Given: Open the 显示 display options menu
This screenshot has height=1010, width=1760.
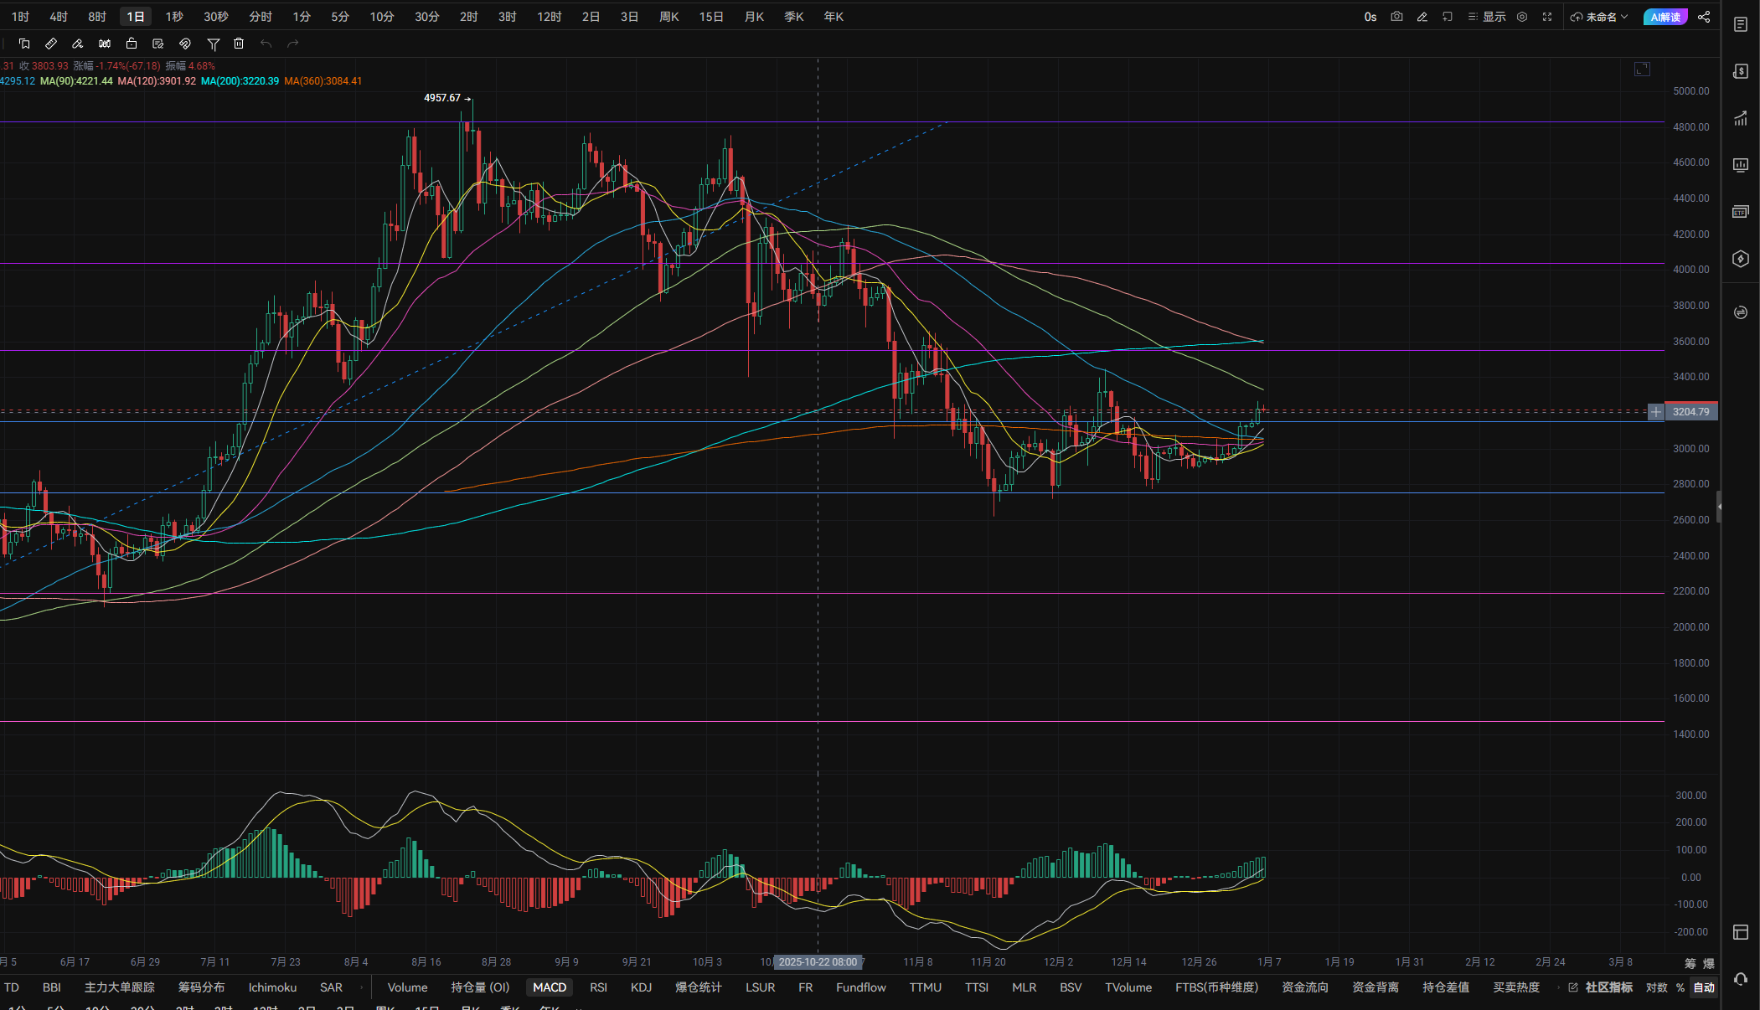Looking at the screenshot, I should (x=1487, y=17).
